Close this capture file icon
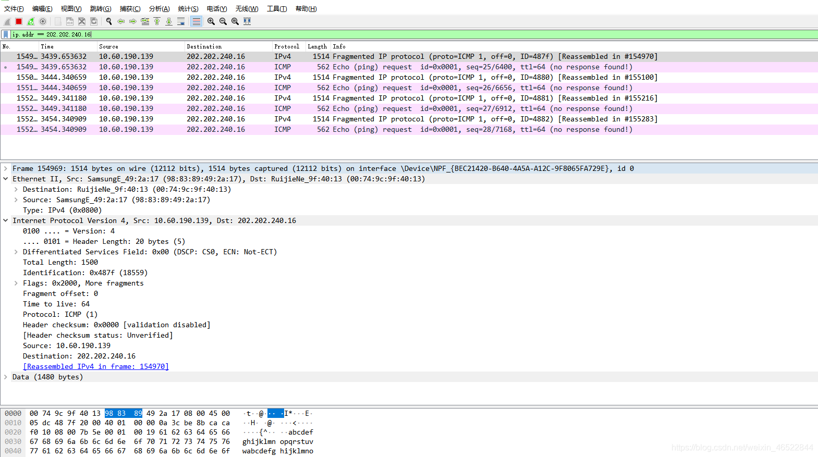Screen dimensions: 818x457 tap(82, 21)
